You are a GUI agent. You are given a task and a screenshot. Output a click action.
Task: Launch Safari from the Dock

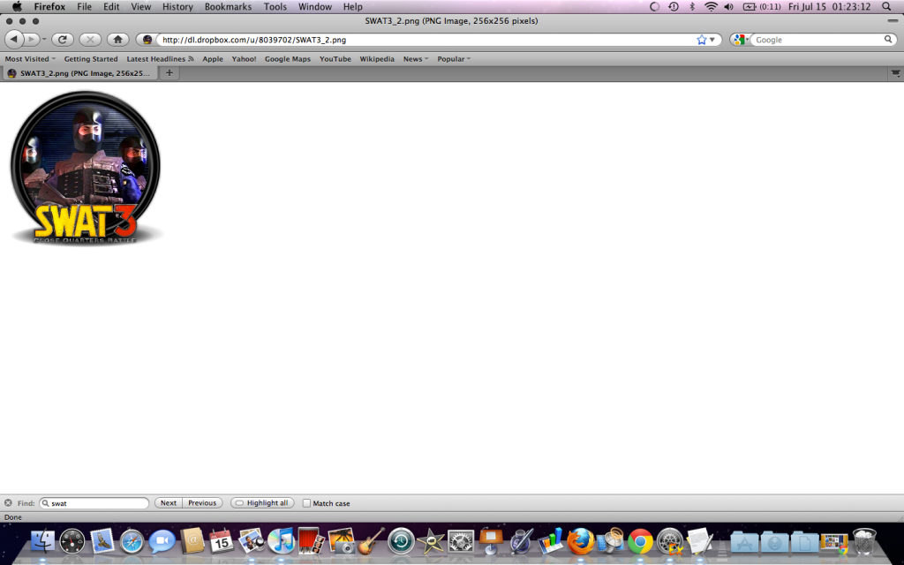tap(132, 541)
